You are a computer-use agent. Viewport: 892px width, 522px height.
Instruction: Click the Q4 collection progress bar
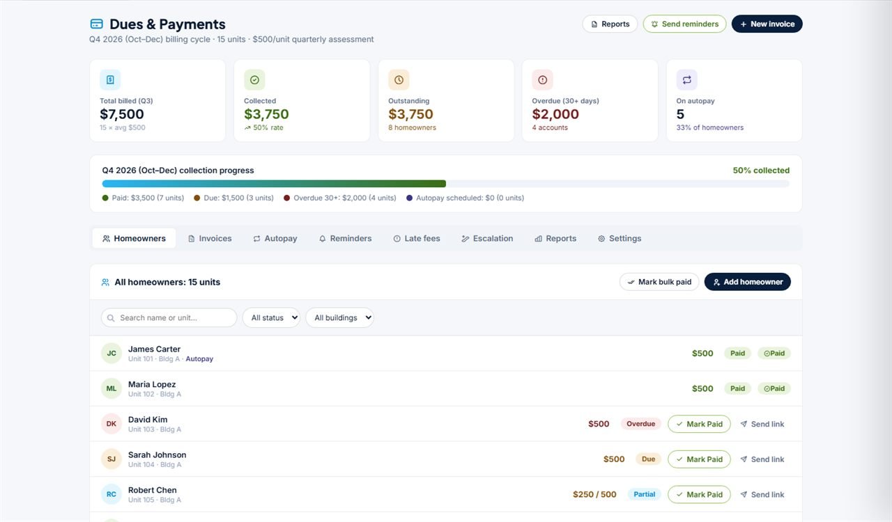click(446, 184)
